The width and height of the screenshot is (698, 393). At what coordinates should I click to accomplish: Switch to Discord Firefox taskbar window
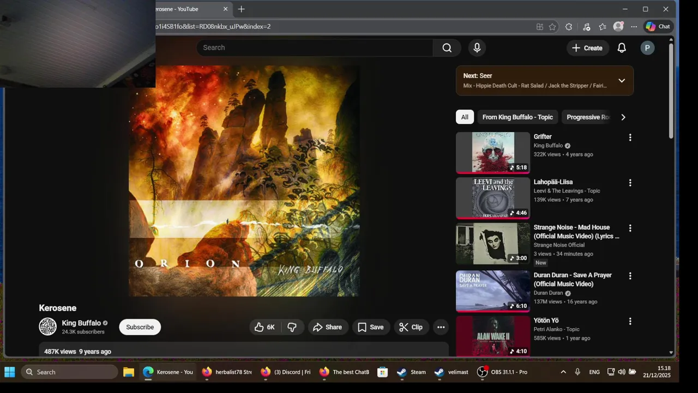pyautogui.click(x=285, y=372)
